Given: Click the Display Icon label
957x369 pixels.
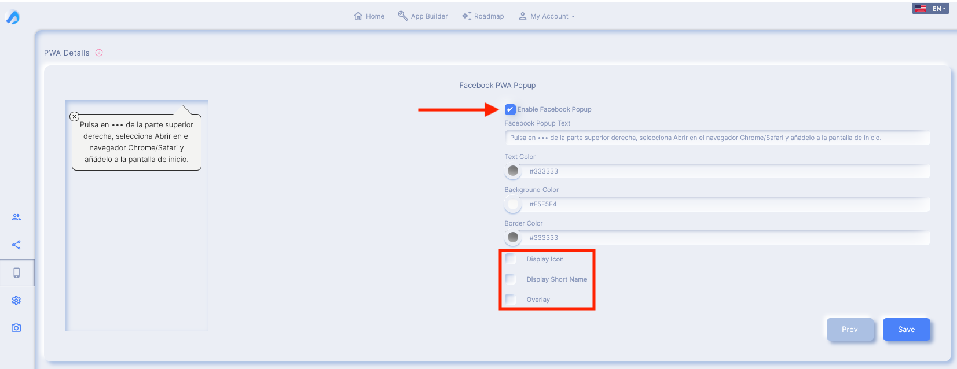Looking at the screenshot, I should [x=545, y=259].
